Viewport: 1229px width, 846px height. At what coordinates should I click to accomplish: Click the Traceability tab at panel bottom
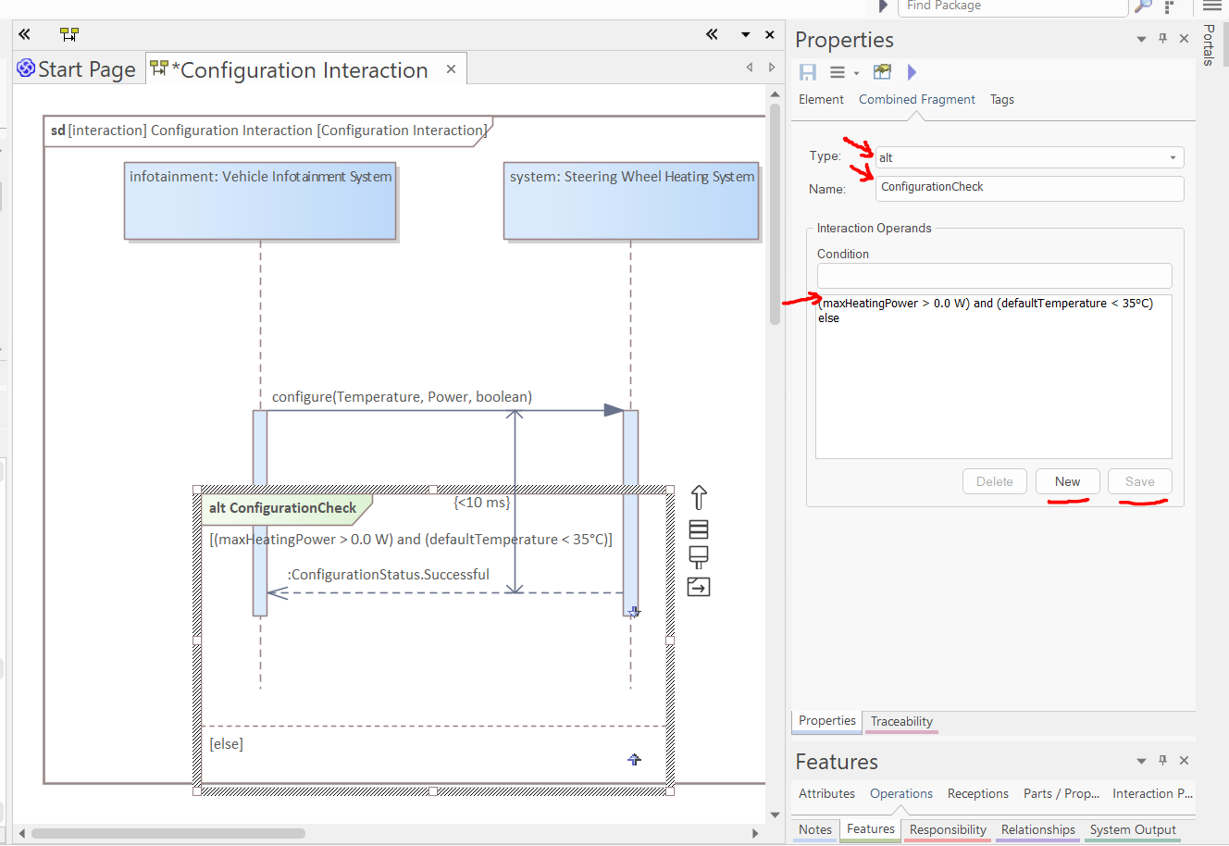901,721
